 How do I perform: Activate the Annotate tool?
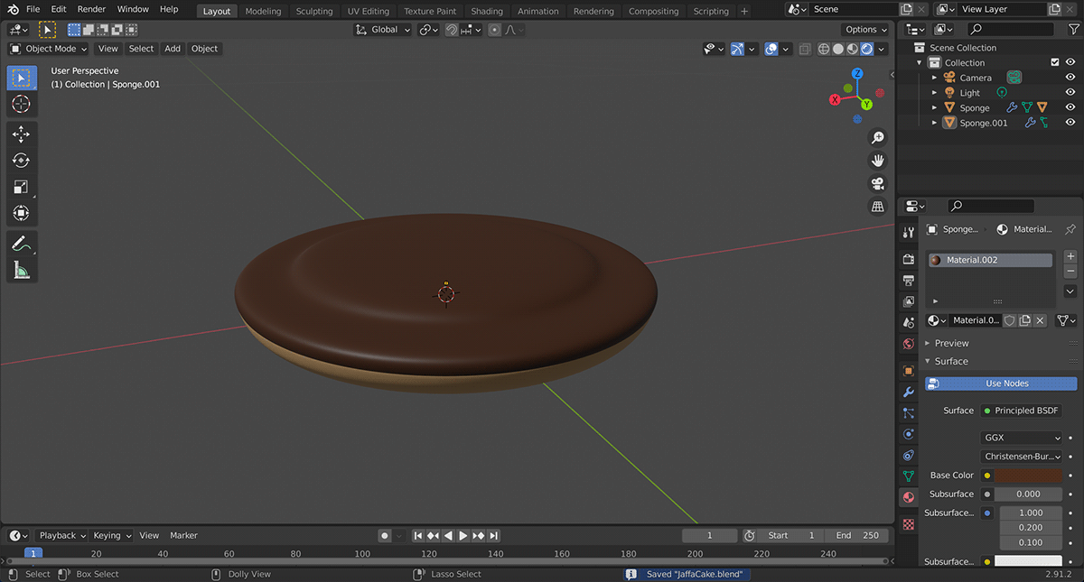coord(21,244)
